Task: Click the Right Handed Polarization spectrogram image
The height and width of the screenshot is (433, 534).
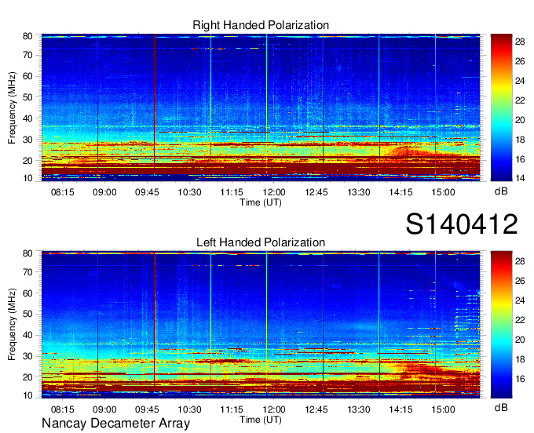Action: point(261,107)
